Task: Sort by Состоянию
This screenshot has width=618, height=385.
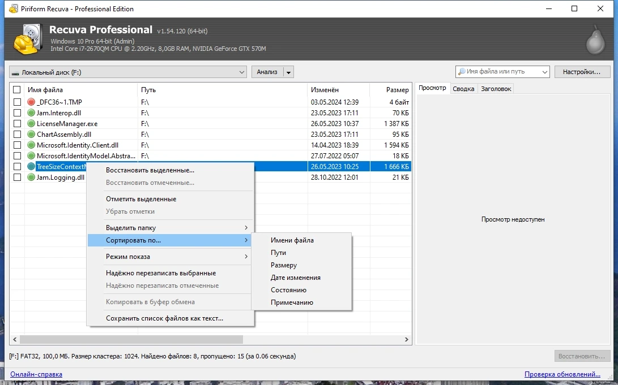Action: [301, 290]
